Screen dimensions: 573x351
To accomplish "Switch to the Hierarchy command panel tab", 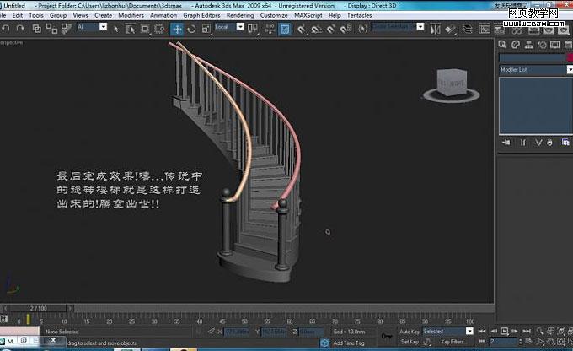I will click(529, 45).
